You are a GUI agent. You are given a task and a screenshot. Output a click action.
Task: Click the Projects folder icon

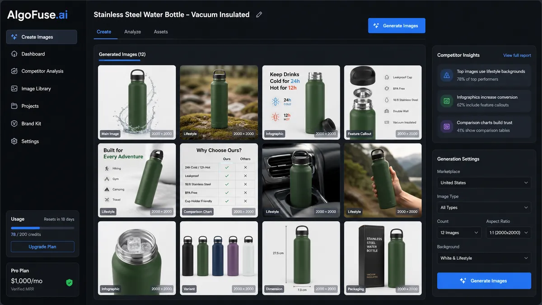[x=14, y=106]
